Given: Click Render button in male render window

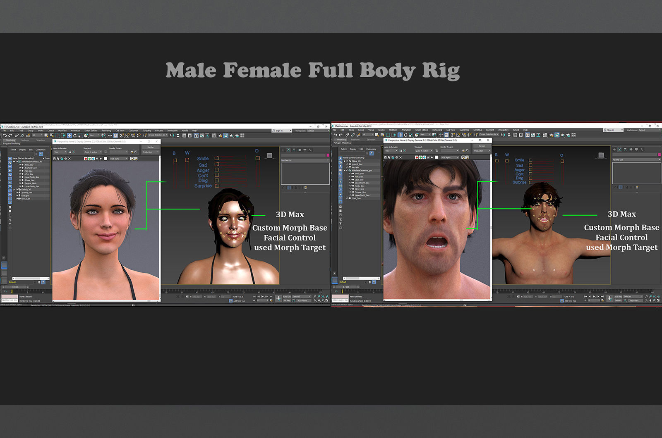Looking at the screenshot, I should [482, 146].
